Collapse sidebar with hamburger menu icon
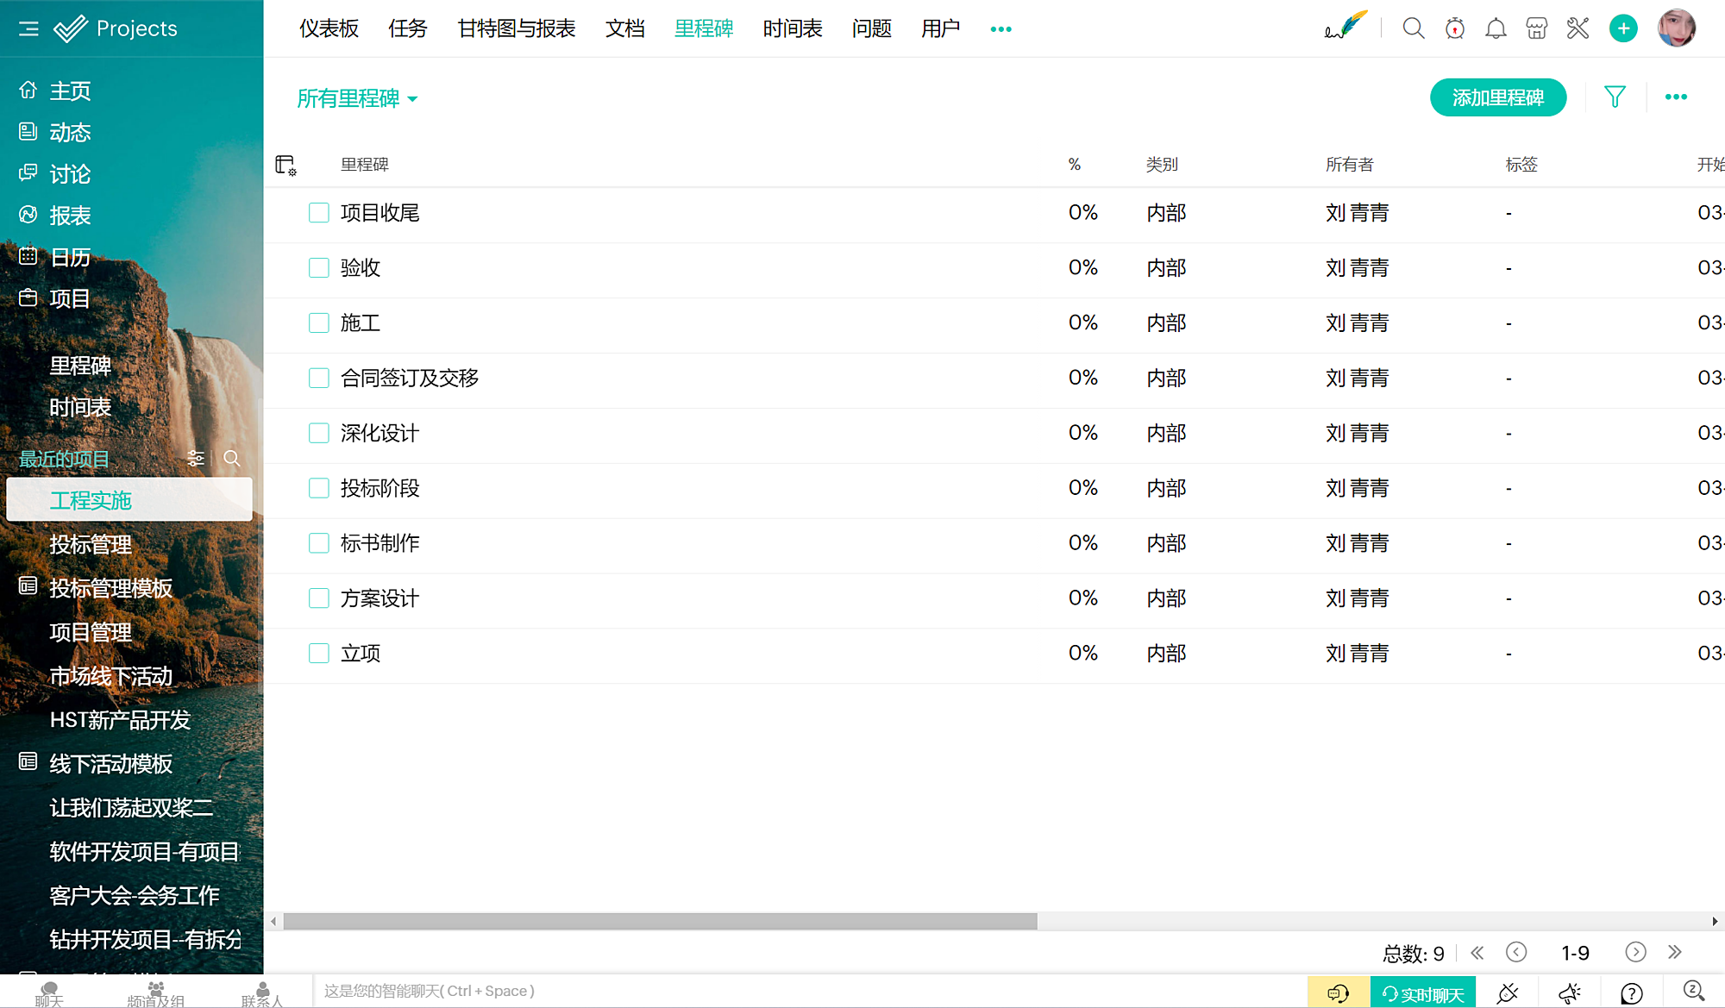1725x1008 pixels. (x=28, y=28)
